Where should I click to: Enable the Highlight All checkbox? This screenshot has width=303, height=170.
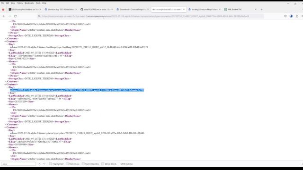(51, 164)
